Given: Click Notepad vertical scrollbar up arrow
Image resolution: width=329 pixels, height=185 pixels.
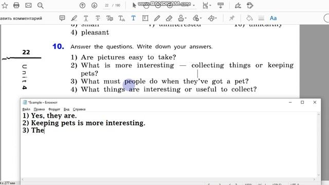Looking at the screenshot, I should click(319, 114).
